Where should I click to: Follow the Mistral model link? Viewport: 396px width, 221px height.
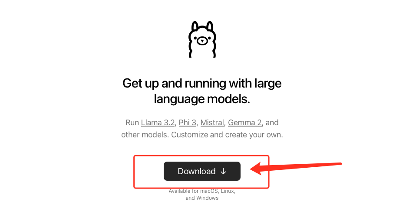click(212, 123)
